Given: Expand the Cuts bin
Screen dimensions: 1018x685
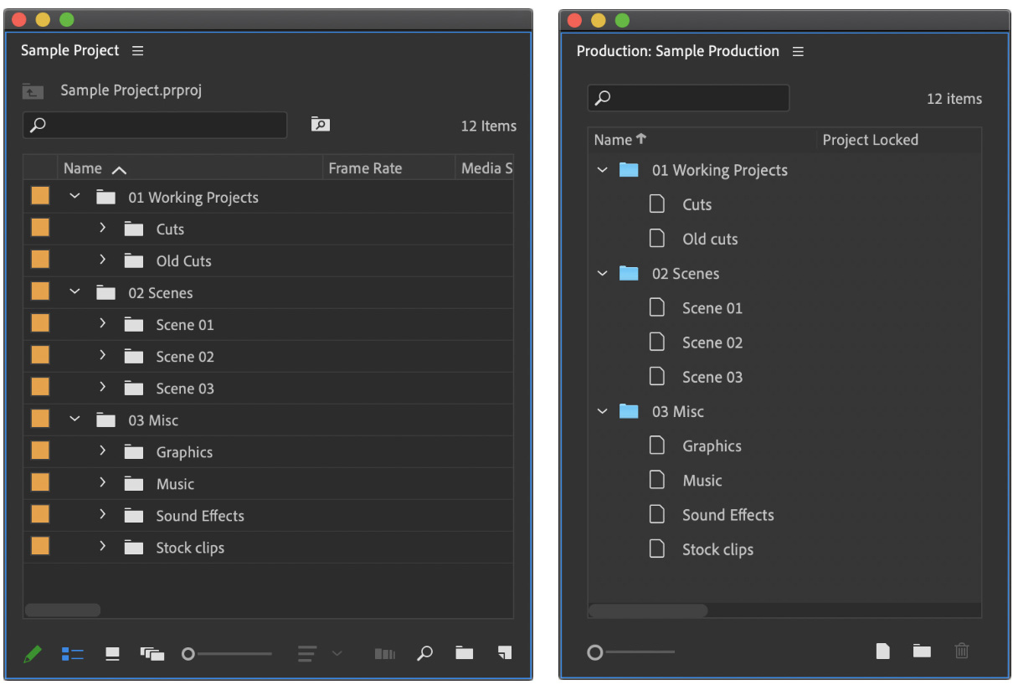Looking at the screenshot, I should (102, 229).
